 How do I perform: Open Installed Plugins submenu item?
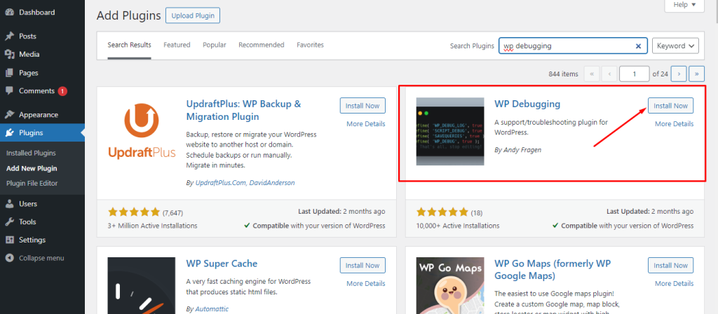click(31, 153)
